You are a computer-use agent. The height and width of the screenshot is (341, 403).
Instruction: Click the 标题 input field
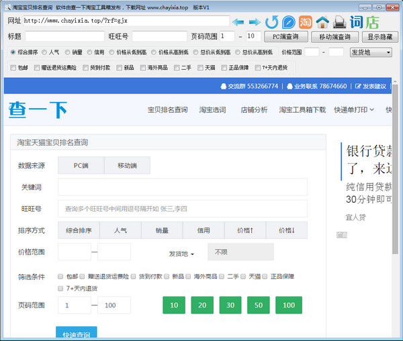pyautogui.click(x=64, y=36)
